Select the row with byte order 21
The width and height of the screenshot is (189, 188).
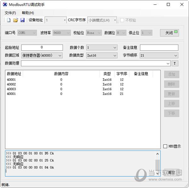83,94
